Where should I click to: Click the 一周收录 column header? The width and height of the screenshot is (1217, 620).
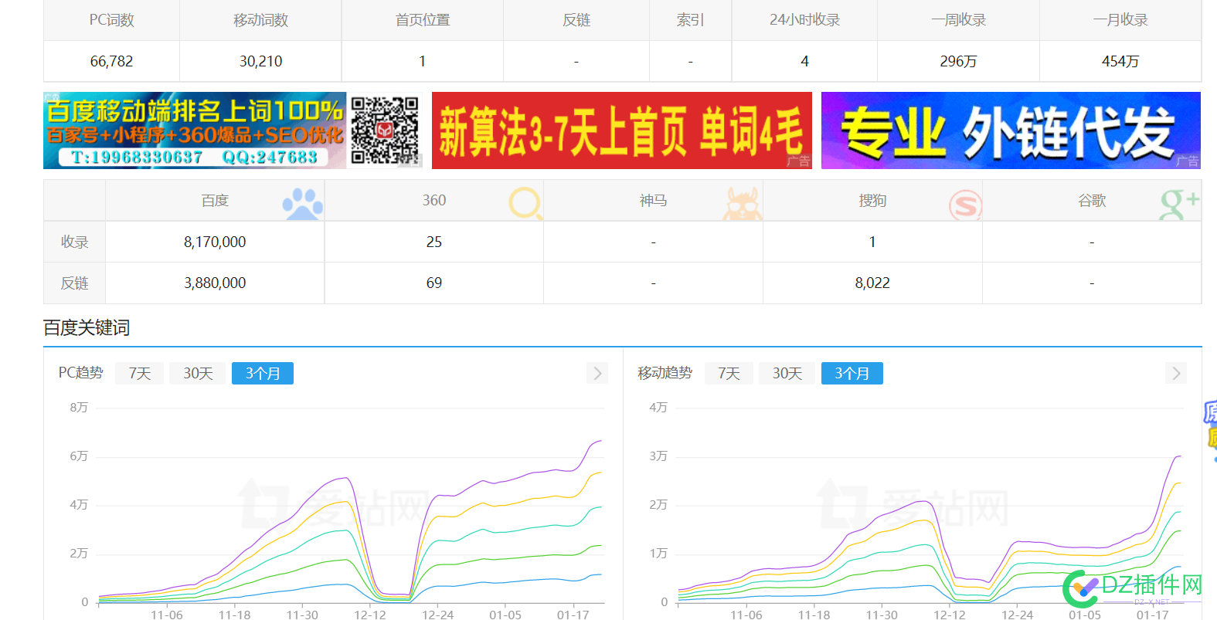[958, 20]
